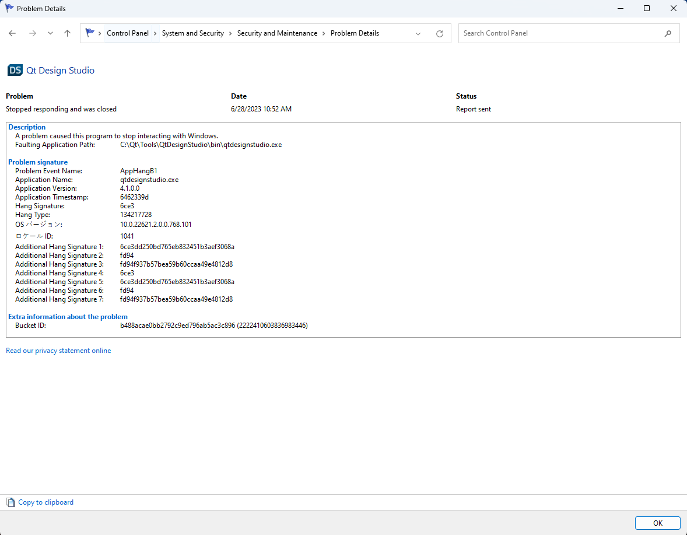Click the Problem signature section heading
Viewport: 687px width, 535px height.
(x=38, y=162)
